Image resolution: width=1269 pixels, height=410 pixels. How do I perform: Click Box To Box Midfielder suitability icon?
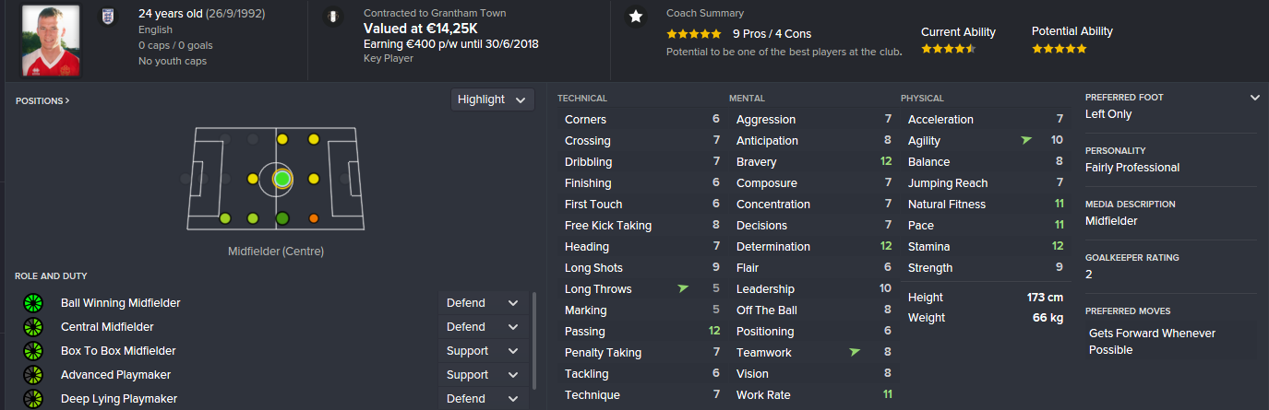(33, 351)
